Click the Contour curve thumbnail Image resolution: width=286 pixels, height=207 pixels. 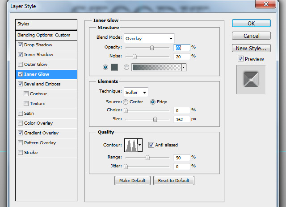131,145
